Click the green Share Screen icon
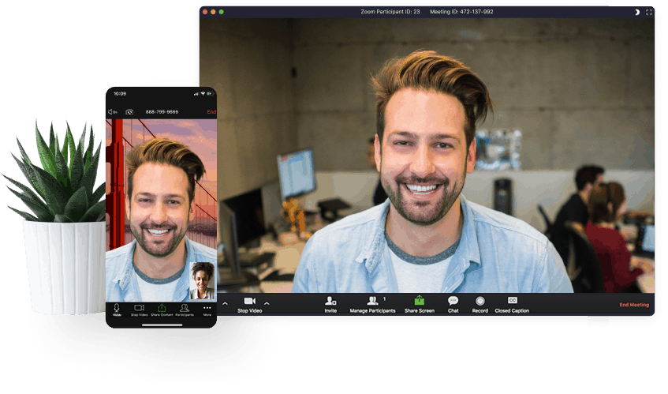Image resolution: width=668 pixels, height=394 pixels. coord(419,304)
